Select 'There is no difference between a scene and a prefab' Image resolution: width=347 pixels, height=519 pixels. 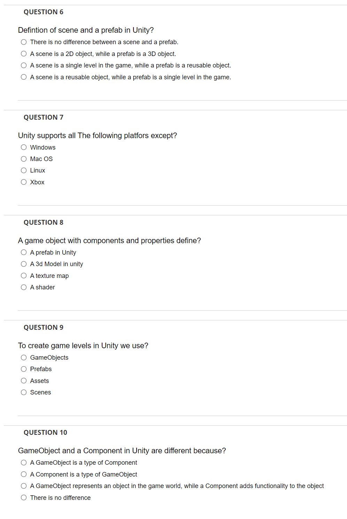click(x=24, y=42)
